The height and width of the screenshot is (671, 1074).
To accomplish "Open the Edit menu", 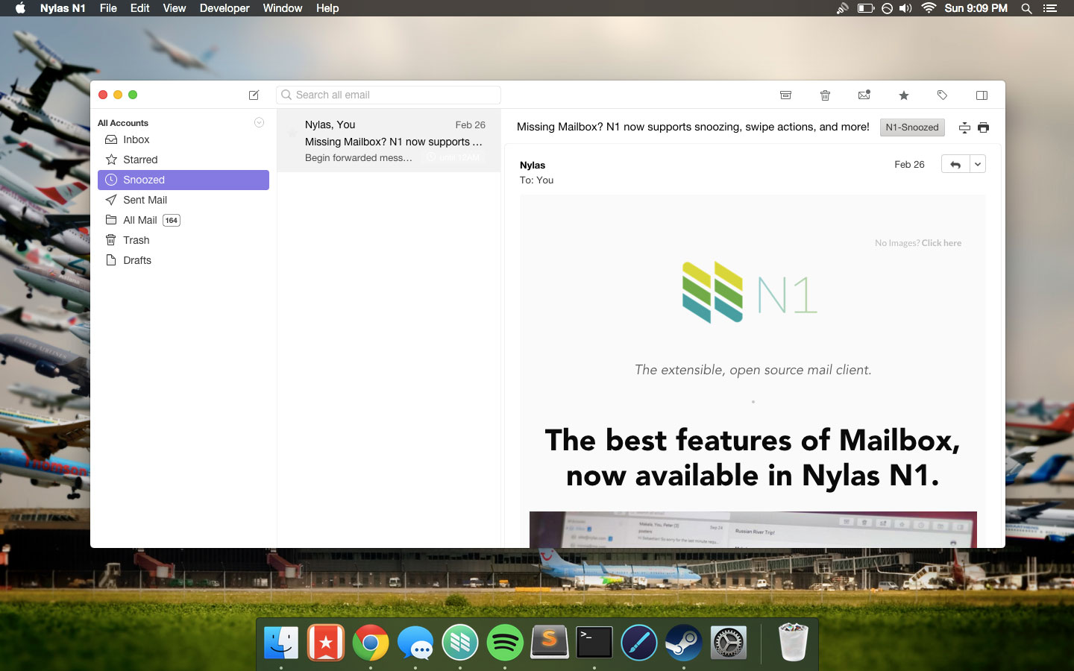I will click(139, 8).
